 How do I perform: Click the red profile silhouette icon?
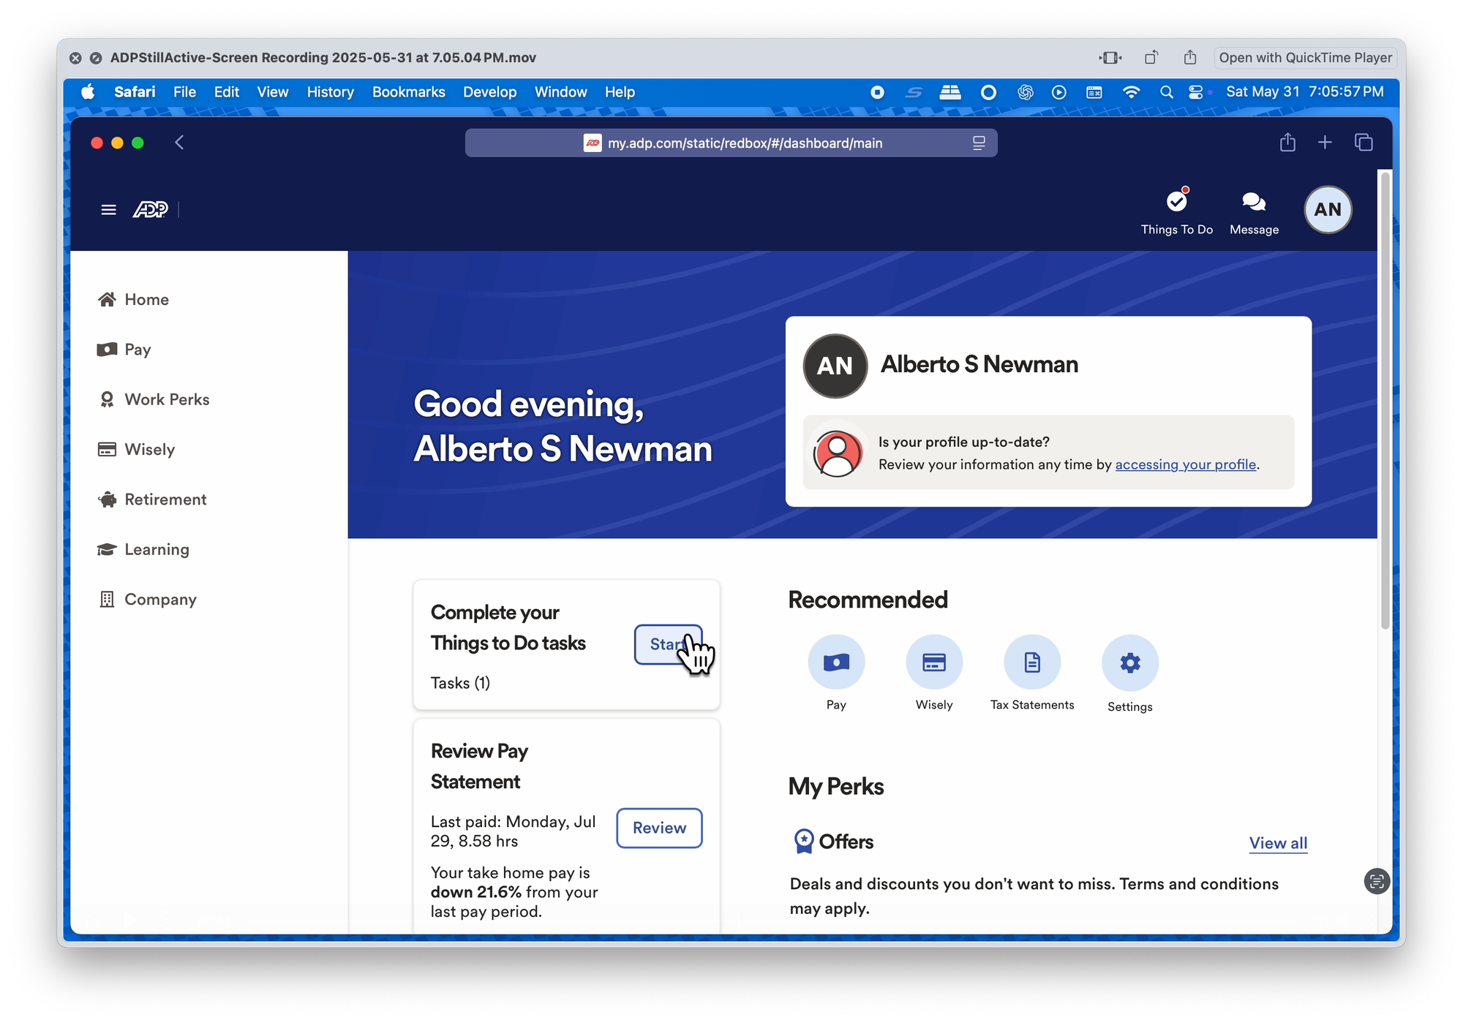(837, 453)
